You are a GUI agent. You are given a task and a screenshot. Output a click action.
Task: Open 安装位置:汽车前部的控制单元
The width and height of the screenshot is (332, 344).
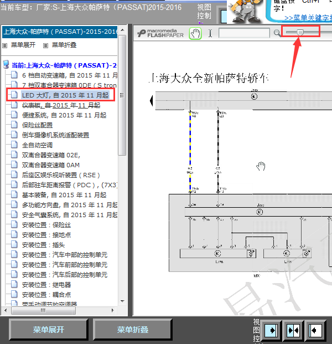click(x=65, y=265)
